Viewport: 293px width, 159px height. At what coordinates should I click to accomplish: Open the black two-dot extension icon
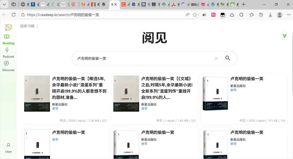tap(222, 15)
